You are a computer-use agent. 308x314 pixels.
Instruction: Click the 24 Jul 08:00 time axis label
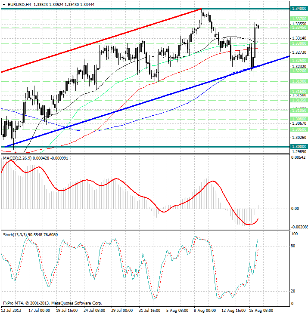(94, 311)
